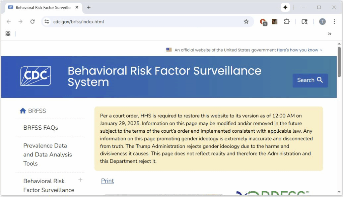Open the BRFSS FAQs page
This screenshot has height=197, width=343.
40,128
